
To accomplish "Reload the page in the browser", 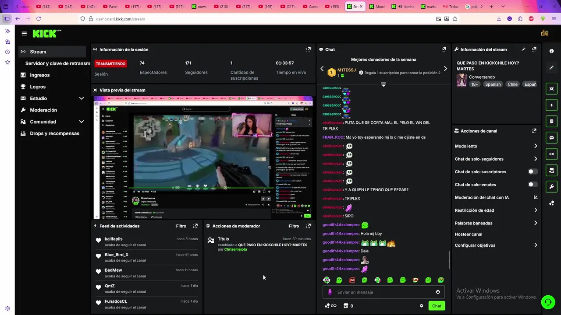I will pyautogui.click(x=39, y=19).
